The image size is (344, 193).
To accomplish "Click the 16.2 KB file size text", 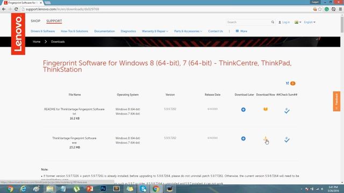I will (75, 118).
